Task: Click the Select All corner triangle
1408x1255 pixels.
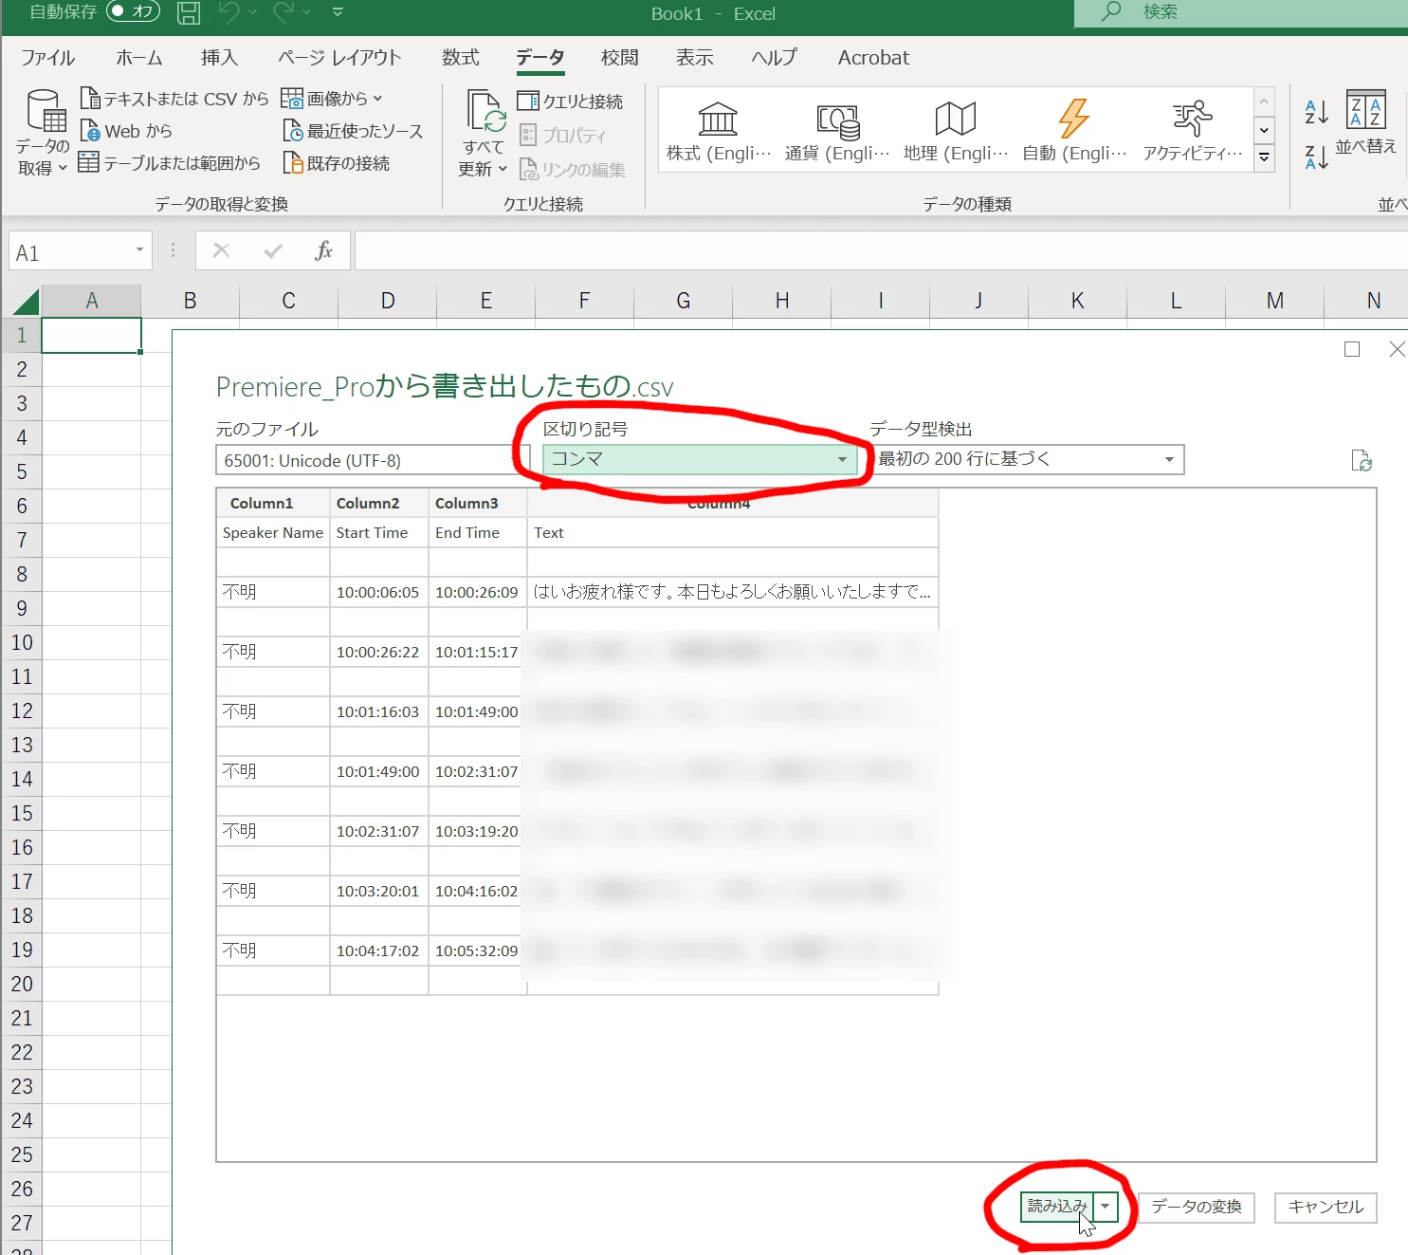Action: 26,302
